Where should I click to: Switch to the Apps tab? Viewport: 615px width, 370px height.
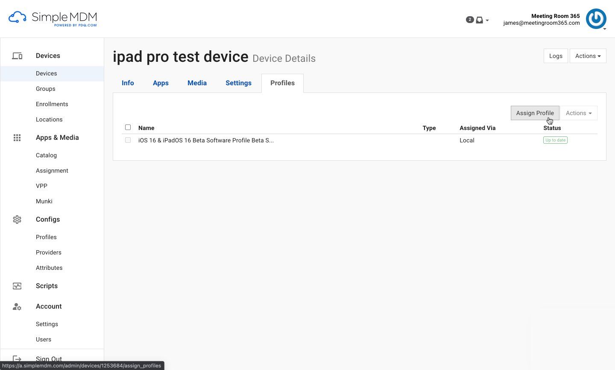pyautogui.click(x=161, y=83)
